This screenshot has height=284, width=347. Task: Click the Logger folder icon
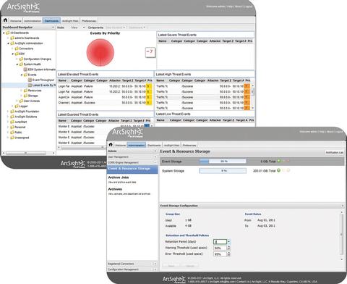17,106
